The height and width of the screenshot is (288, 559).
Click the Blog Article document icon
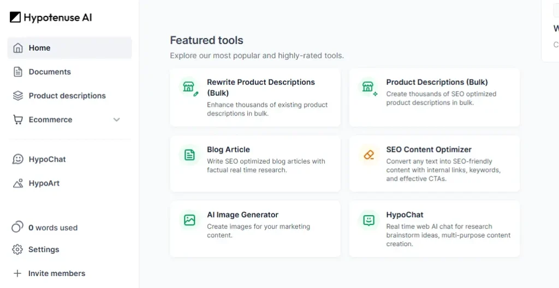(x=189, y=155)
